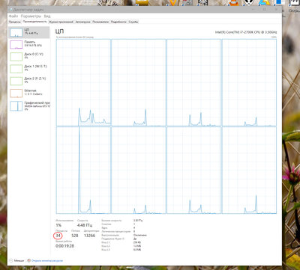Open the Память (Memory) performance graph
This screenshot has width=300, height=270.
(x=29, y=44)
